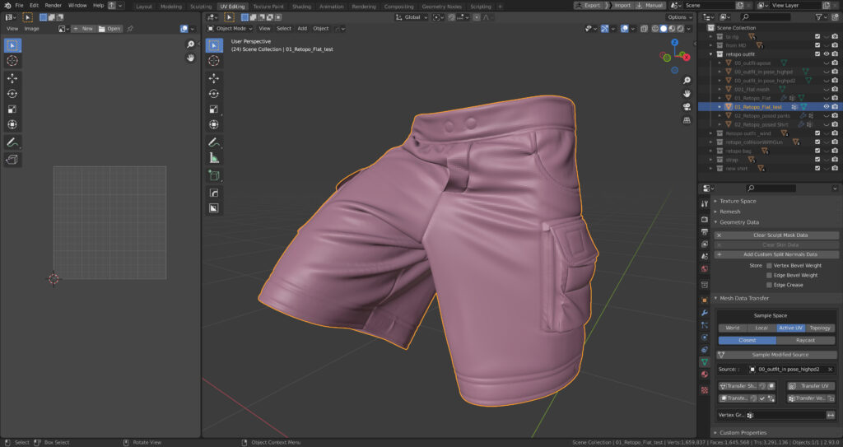Viewport: 843px width, 447px height.
Task: Select the Measure tool in 3D viewport
Action: coord(213,157)
